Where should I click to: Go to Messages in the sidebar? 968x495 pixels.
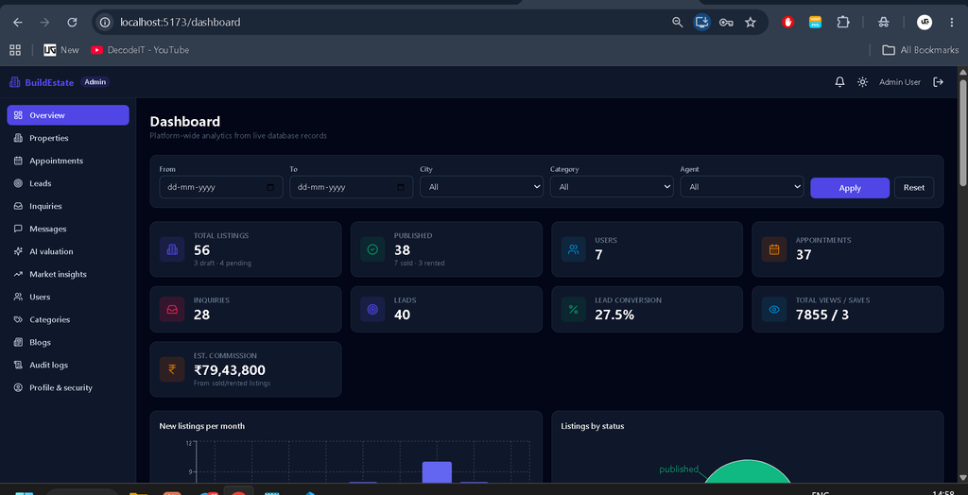tap(68, 229)
